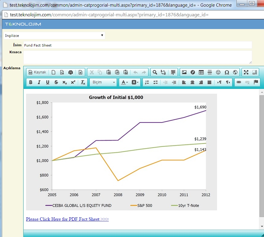Viewport: 264px width, 237px height.
Task: Click the editor scrollbar up arrow
Action: click(262, 92)
